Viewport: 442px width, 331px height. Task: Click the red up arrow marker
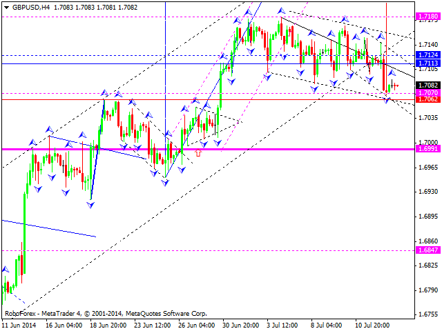click(x=198, y=153)
